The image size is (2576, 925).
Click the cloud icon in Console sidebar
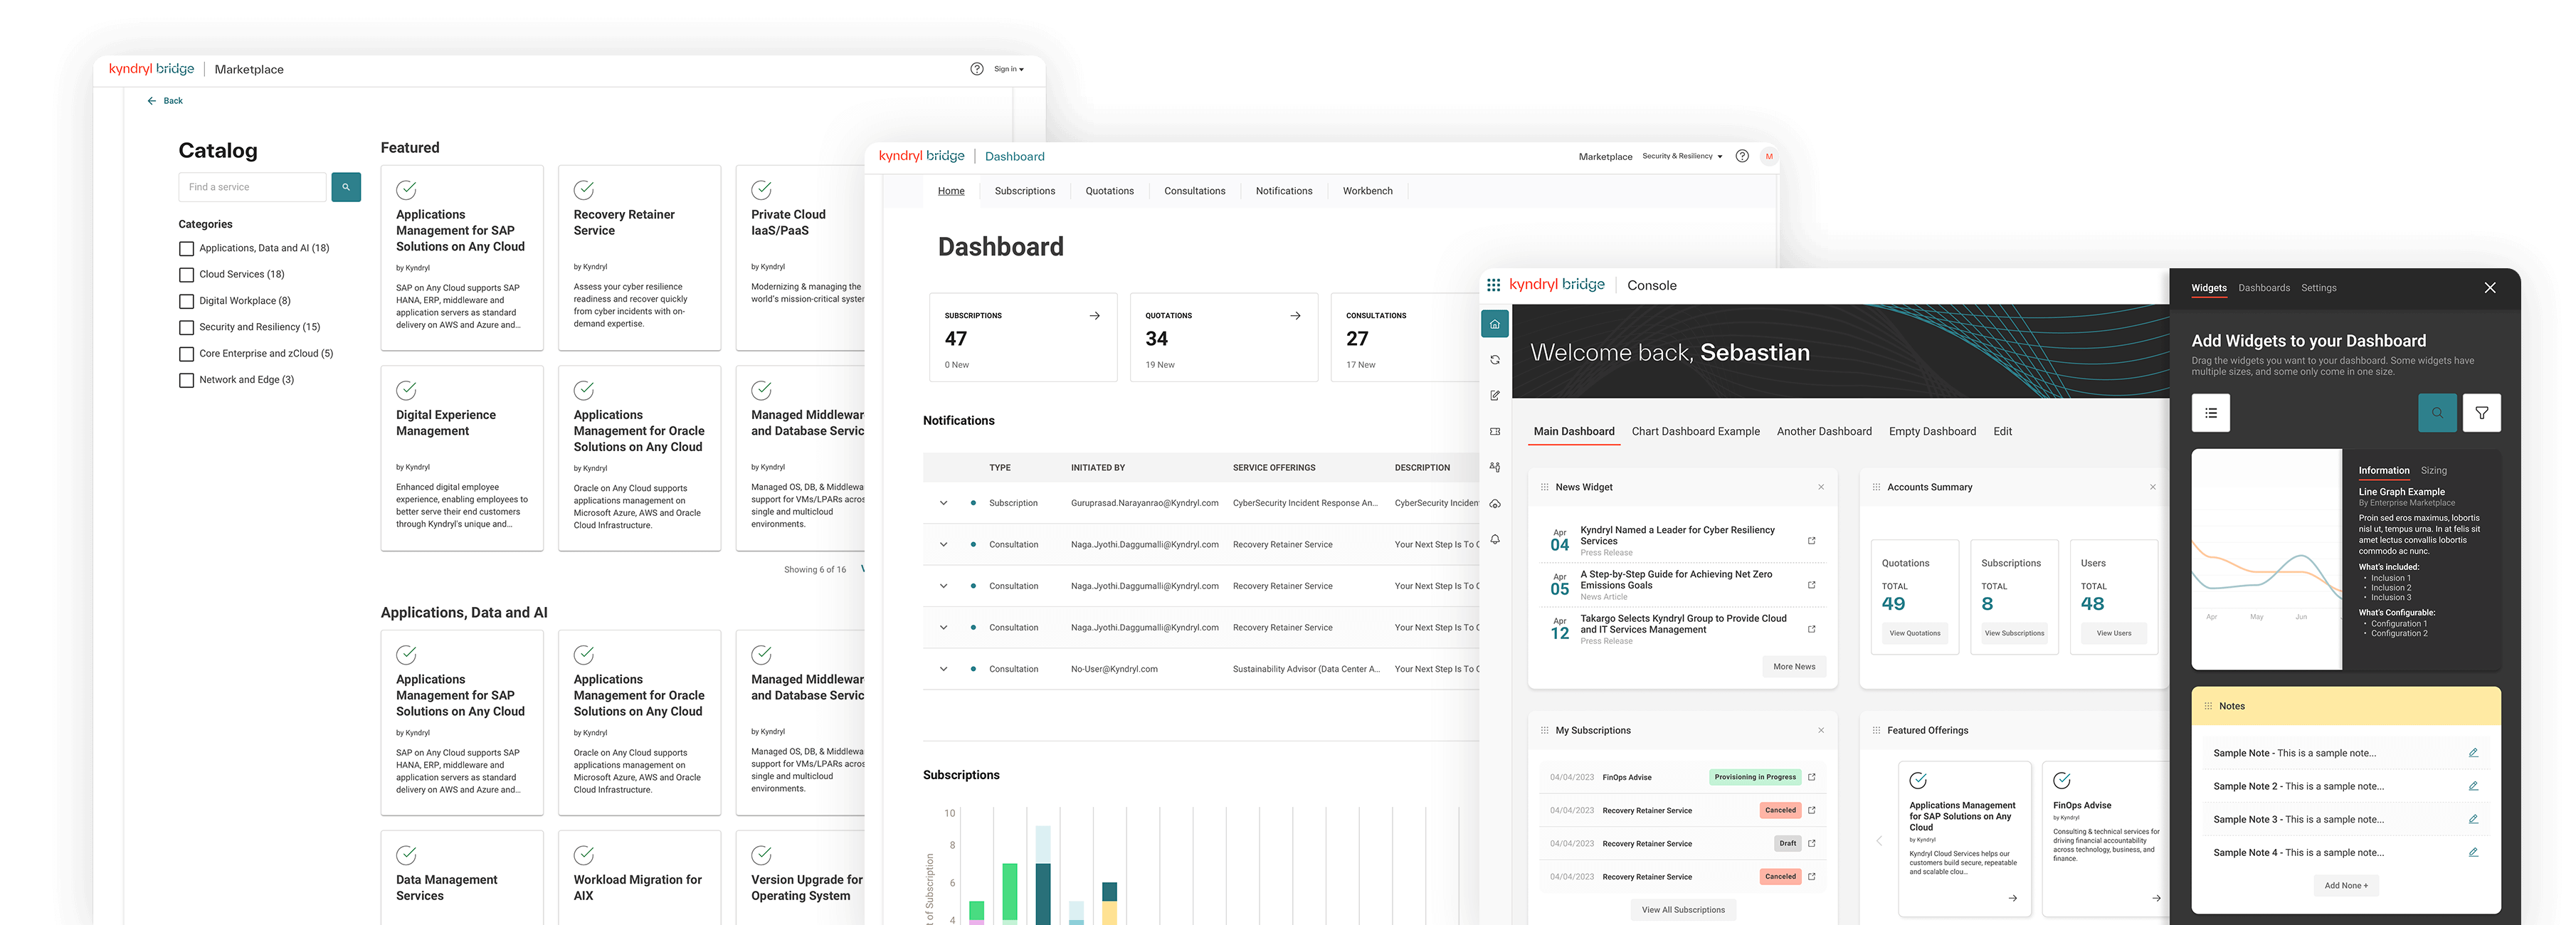point(1495,503)
